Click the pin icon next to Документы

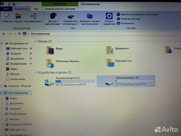(31, 59)
